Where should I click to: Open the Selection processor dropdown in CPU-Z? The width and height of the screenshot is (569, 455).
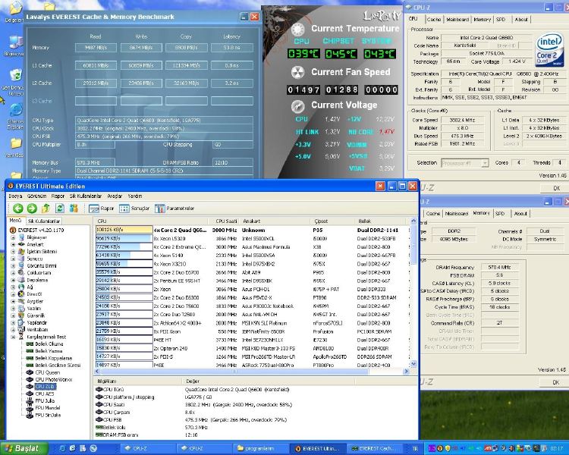[485, 163]
